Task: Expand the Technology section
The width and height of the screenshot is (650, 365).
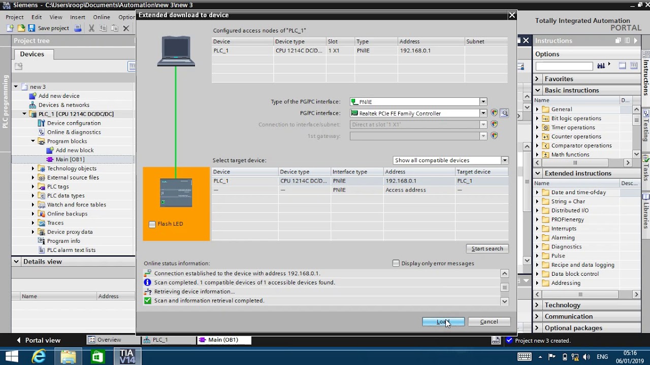Action: pyautogui.click(x=537, y=305)
